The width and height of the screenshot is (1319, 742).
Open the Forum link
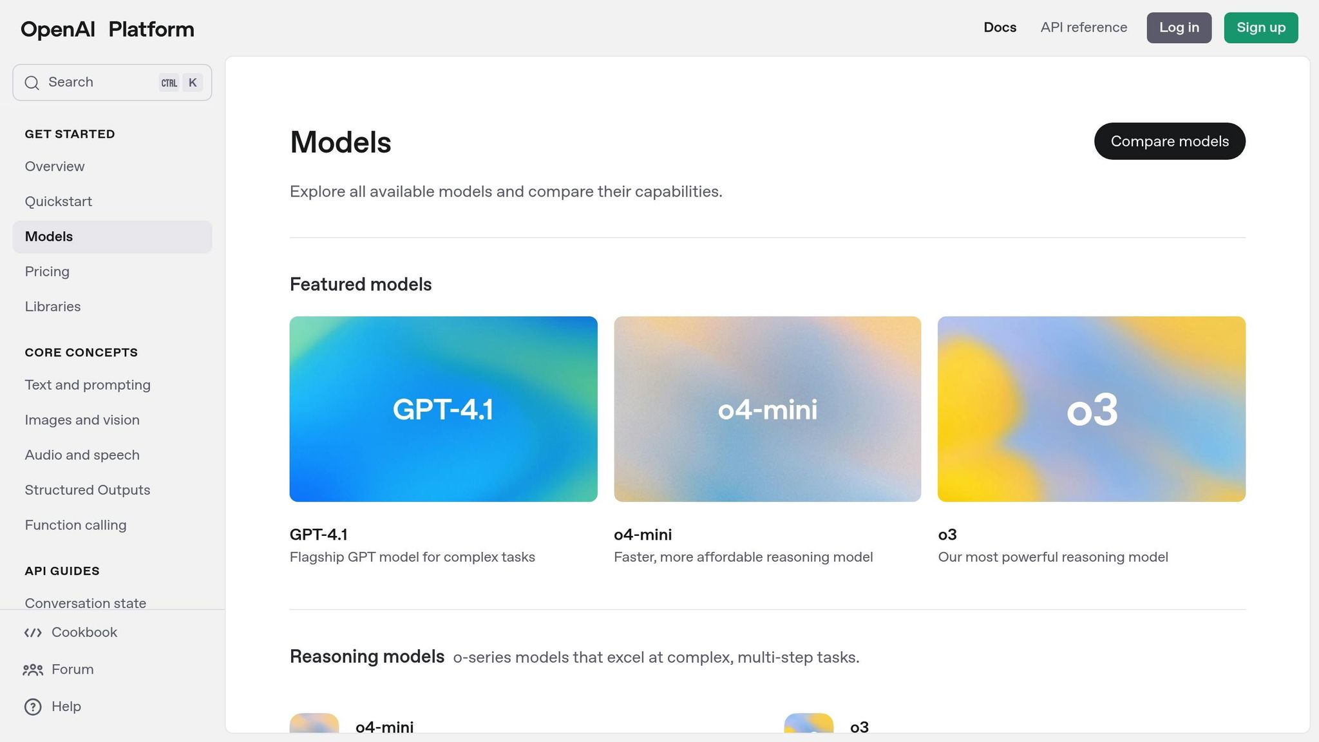point(73,670)
